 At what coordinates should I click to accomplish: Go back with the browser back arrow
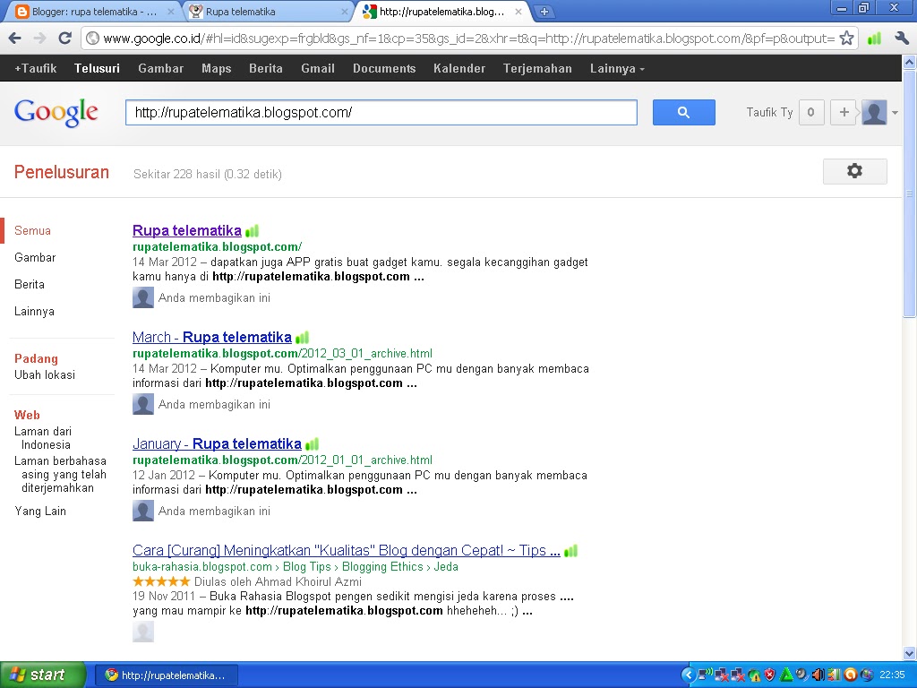pos(15,39)
